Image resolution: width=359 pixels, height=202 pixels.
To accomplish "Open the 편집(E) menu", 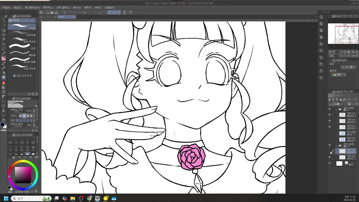I will pyautogui.click(x=17, y=8).
